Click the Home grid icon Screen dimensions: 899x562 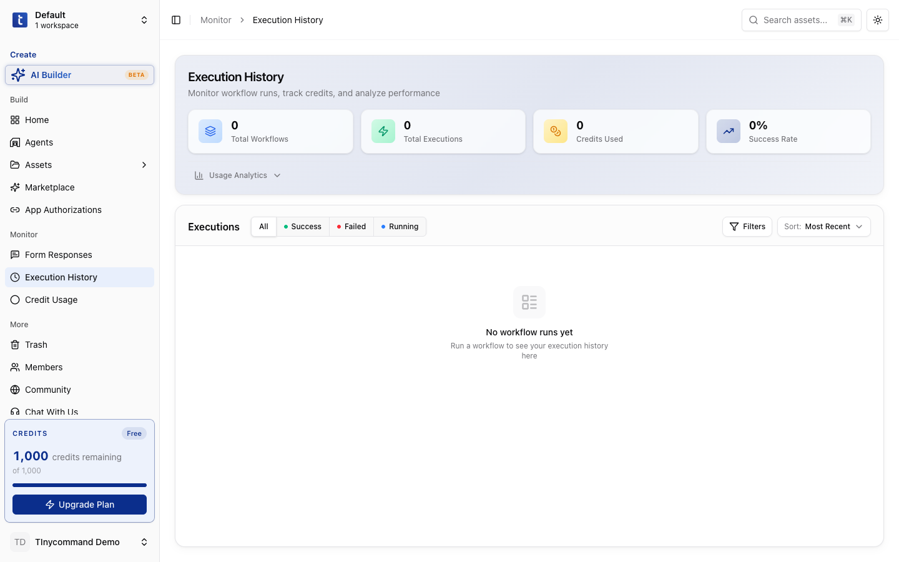[15, 120]
